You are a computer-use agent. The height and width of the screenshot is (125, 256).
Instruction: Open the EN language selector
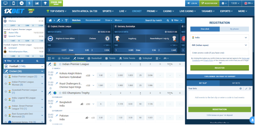click(248, 3)
